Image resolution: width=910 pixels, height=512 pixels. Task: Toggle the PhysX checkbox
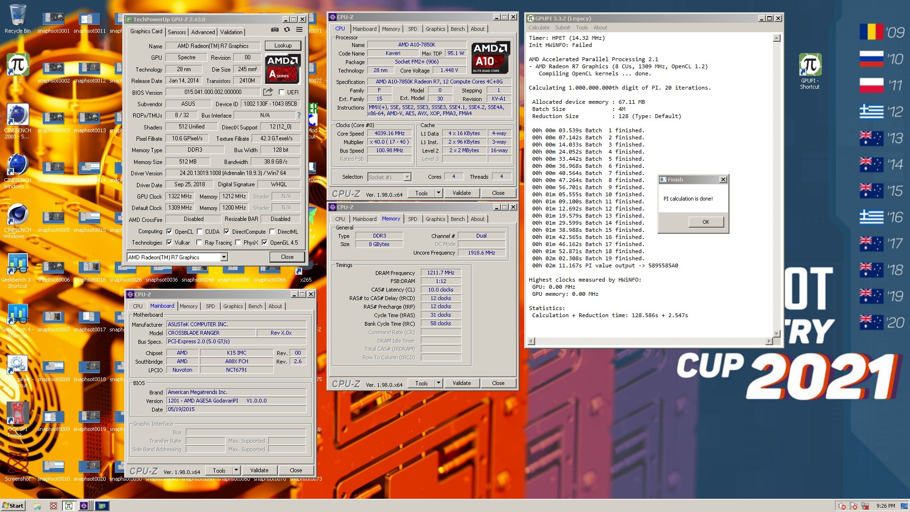click(238, 242)
